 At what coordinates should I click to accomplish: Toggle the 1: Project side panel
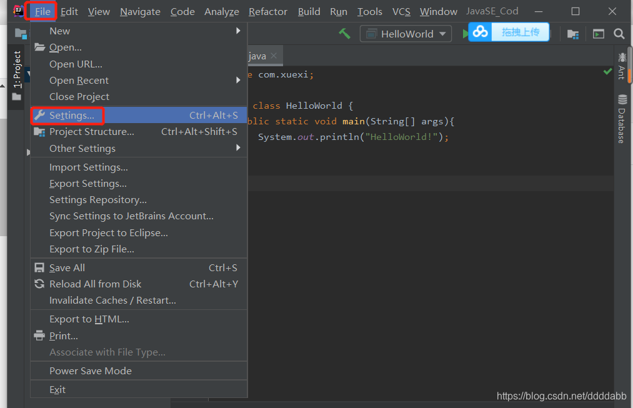[x=17, y=70]
